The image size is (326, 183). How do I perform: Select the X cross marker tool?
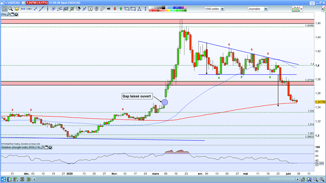84,9
